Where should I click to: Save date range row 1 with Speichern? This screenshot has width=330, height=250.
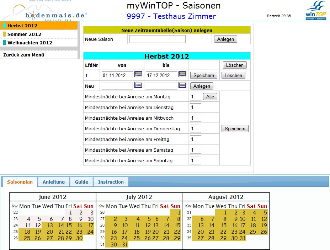coord(204,75)
